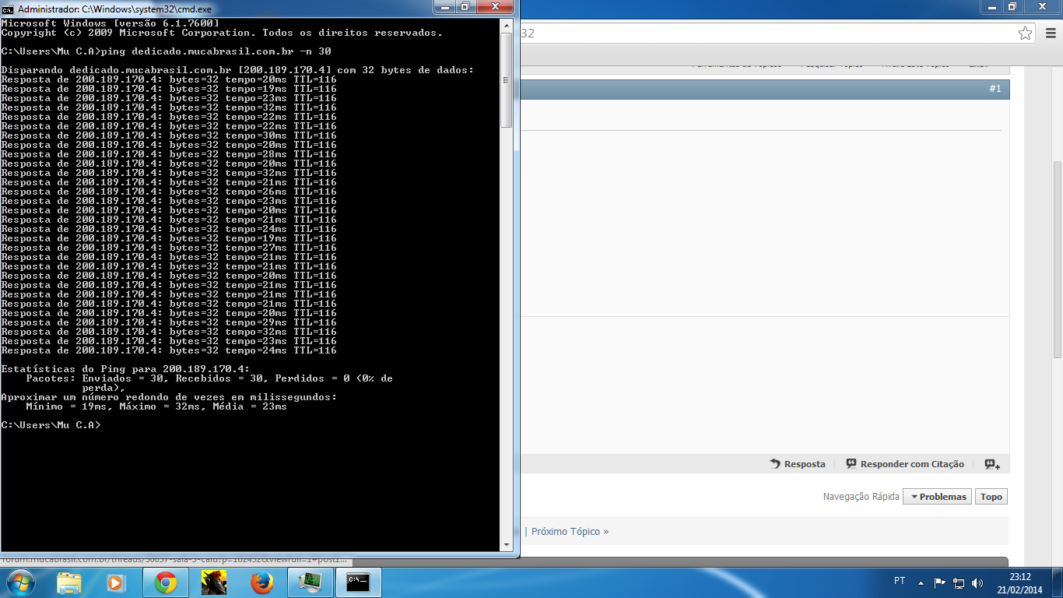Click Responder com Citação
This screenshot has height=598, width=1063.
pos(905,464)
